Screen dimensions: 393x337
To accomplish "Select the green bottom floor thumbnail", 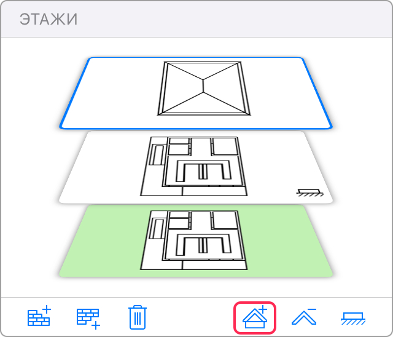I will (x=196, y=241).
